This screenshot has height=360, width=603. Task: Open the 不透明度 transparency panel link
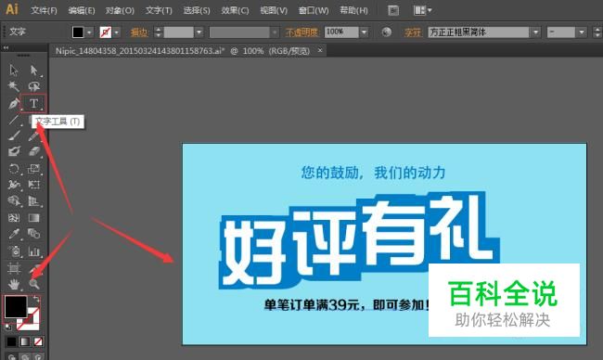tap(301, 32)
